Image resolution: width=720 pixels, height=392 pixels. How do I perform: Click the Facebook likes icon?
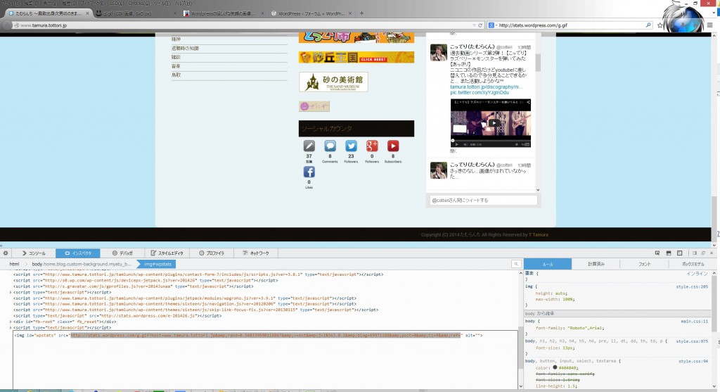click(309, 172)
